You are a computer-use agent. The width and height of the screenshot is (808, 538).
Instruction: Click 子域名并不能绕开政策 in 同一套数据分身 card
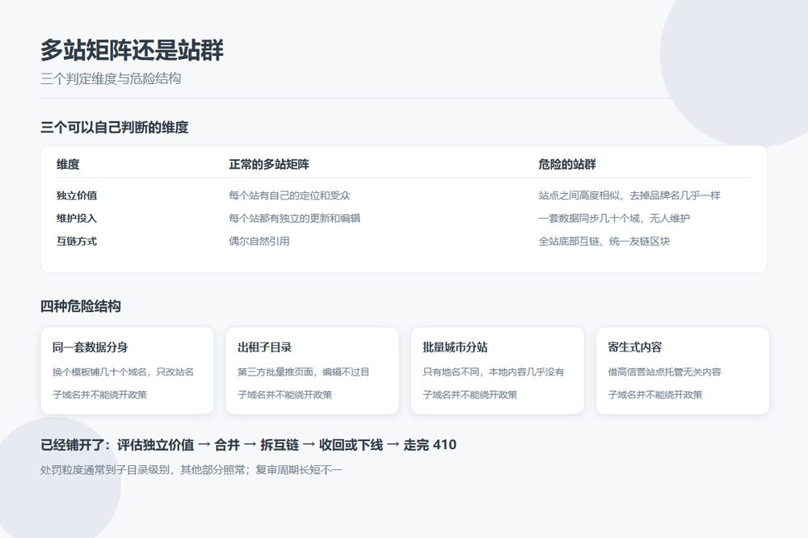click(99, 395)
